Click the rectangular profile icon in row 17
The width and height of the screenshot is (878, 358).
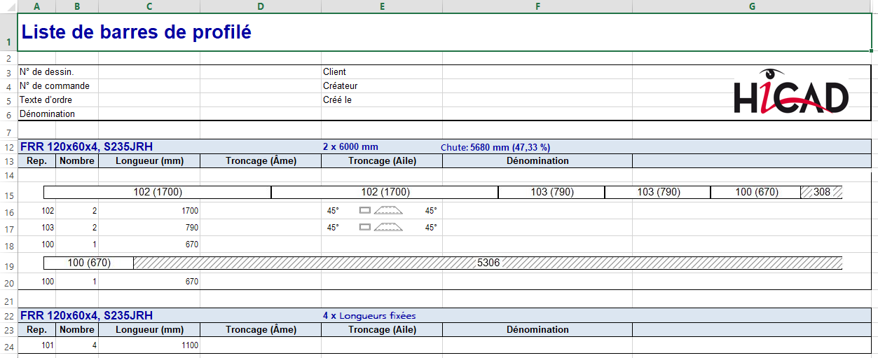(x=364, y=227)
